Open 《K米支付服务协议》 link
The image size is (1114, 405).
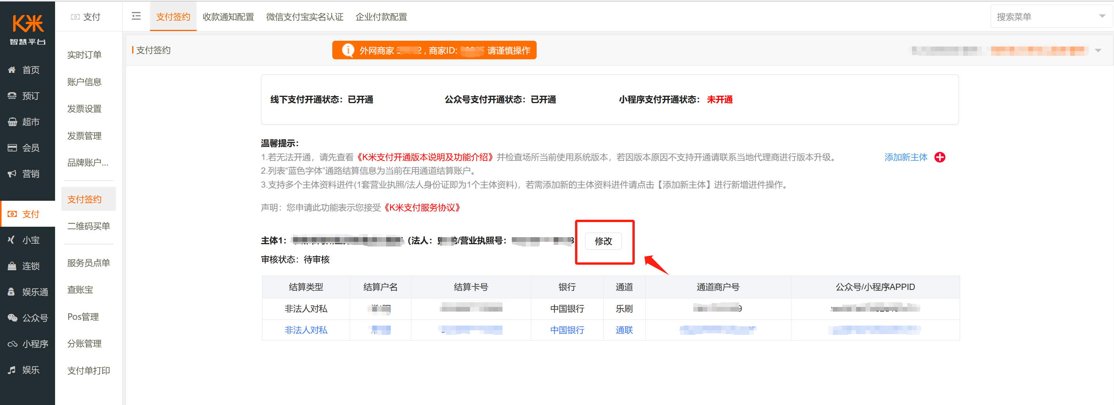tap(422, 207)
